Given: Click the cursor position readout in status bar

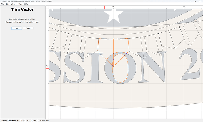Looking at the screenshot, I should tap(25, 121).
